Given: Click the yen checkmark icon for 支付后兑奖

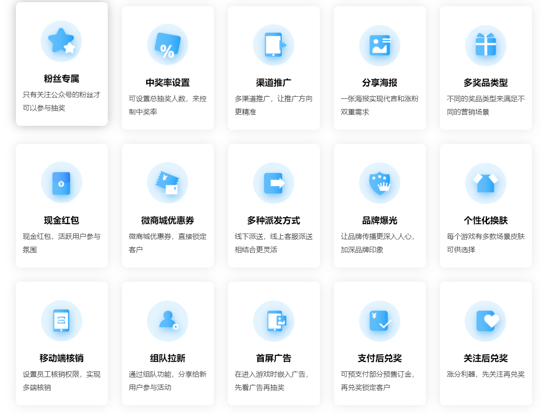Looking at the screenshot, I should [380, 321].
